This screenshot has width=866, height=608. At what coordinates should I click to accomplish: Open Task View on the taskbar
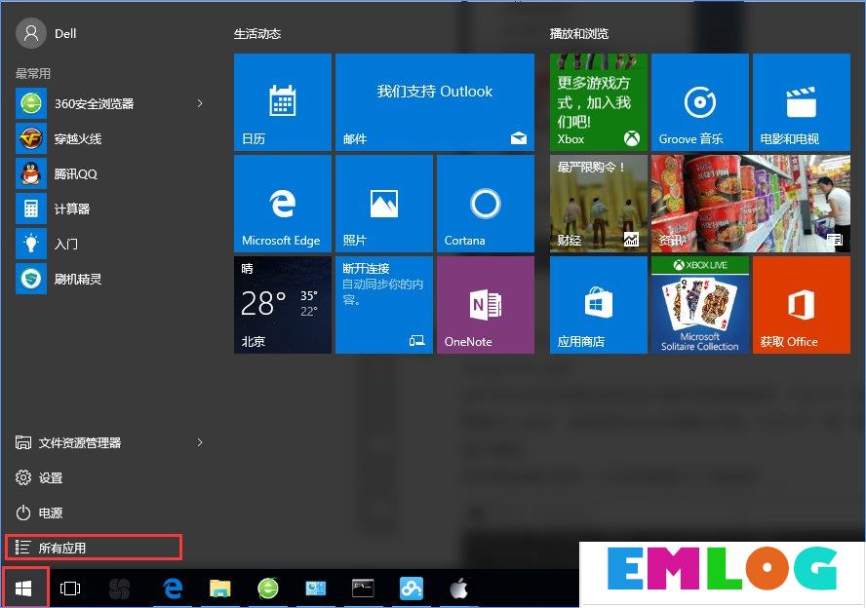pyautogui.click(x=70, y=589)
